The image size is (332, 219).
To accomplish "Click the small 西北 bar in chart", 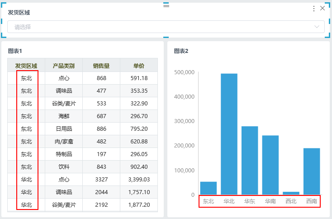I will coord(291,193).
